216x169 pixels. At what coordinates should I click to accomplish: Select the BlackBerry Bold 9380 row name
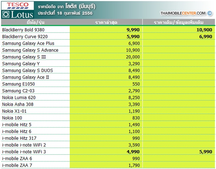pos(23,30)
